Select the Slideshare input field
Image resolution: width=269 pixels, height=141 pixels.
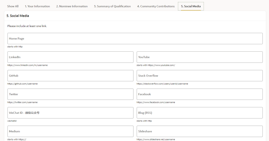click(x=199, y=131)
